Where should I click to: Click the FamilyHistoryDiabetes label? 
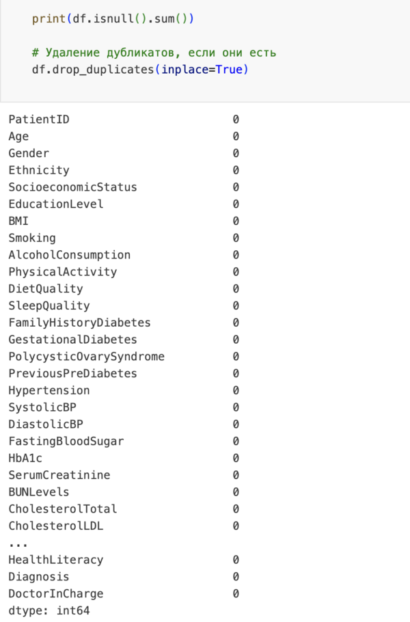(x=79, y=323)
